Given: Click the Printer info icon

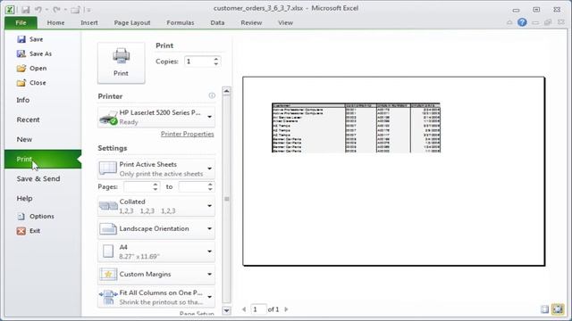Looking at the screenshot, I should coord(212,95).
